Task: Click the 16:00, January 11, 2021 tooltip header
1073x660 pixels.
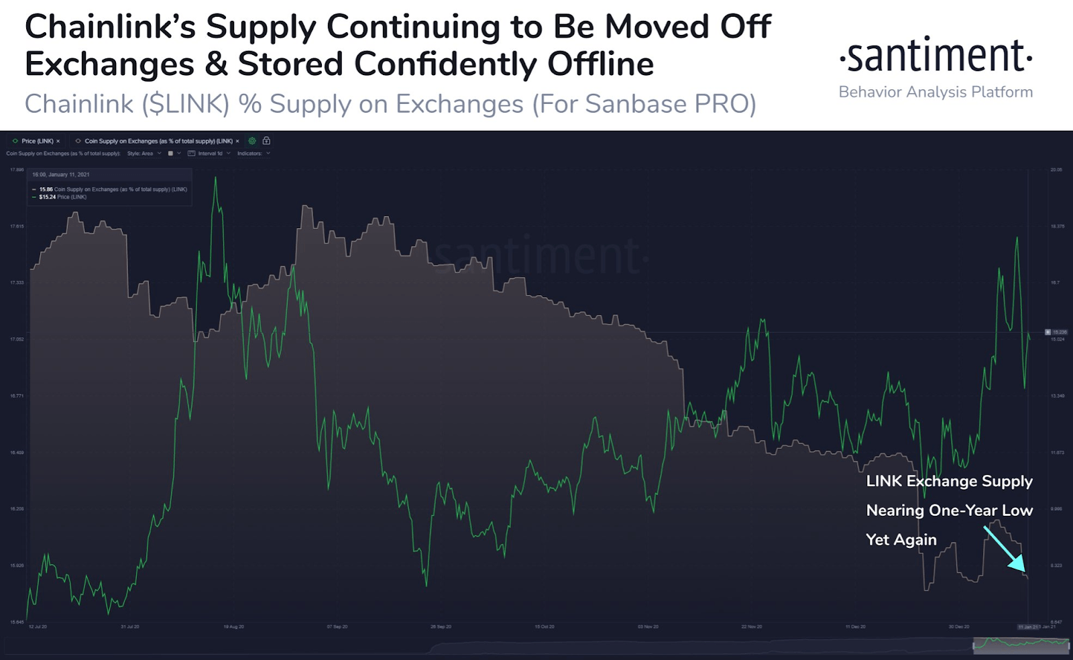Action: point(61,174)
